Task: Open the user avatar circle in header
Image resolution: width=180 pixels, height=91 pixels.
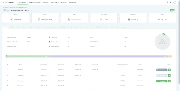Action: [x=175, y=2]
